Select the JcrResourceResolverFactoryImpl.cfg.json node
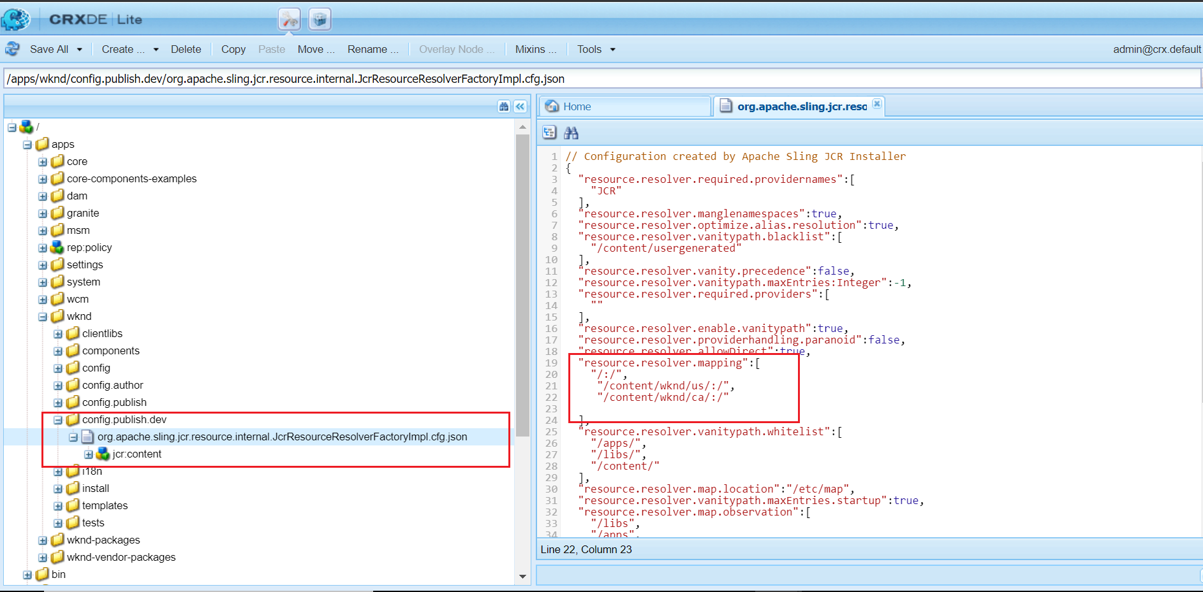Screen dimensions: 1203x592 click(282, 437)
